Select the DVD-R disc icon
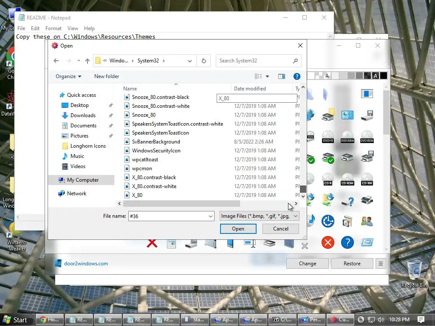 click(x=328, y=137)
